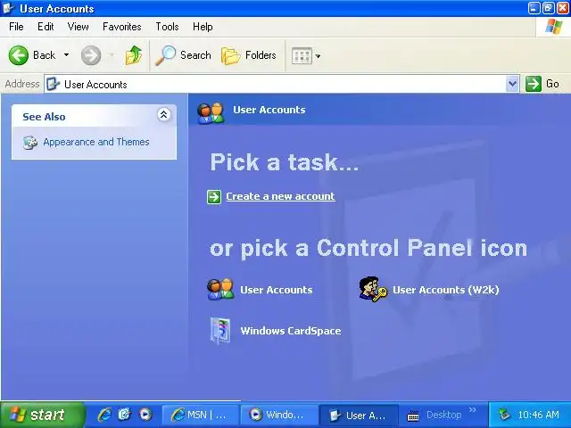Launch Internet Explorer from Quick Launch

[104, 415]
